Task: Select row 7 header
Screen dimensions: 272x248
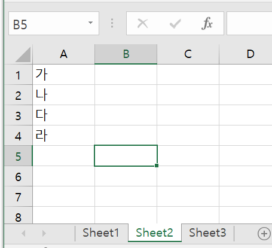Action: [18, 197]
